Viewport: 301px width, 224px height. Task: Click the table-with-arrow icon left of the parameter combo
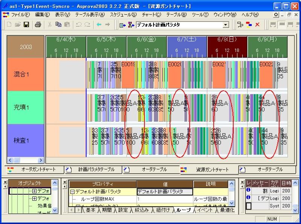click(123, 25)
